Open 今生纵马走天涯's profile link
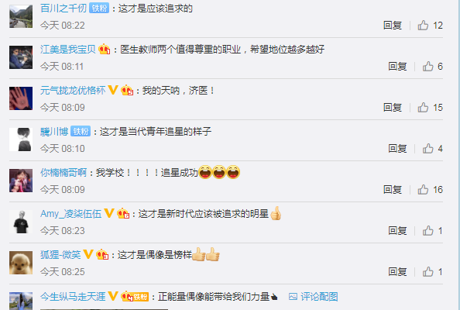 point(73,296)
